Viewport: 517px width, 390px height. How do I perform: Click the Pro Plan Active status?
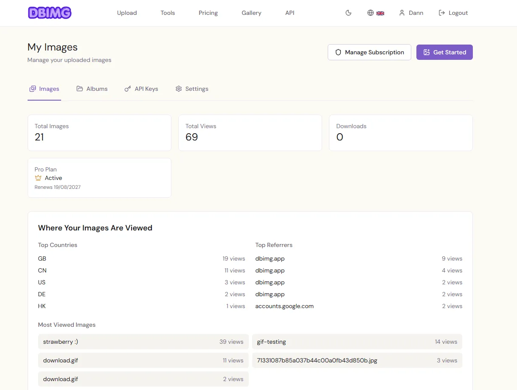coord(48,178)
